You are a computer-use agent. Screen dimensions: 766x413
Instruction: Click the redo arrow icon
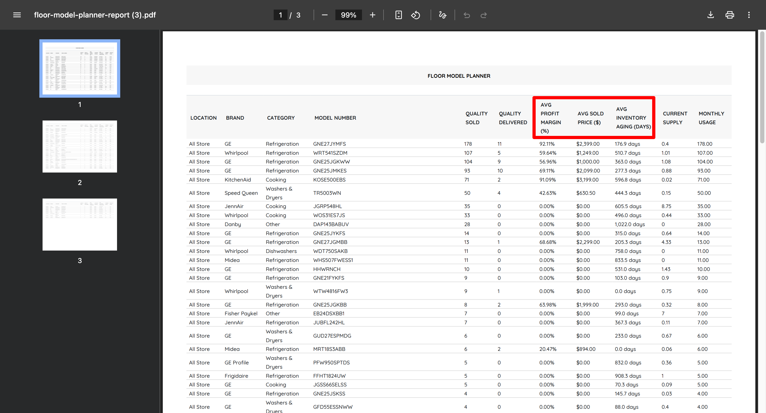(x=484, y=15)
